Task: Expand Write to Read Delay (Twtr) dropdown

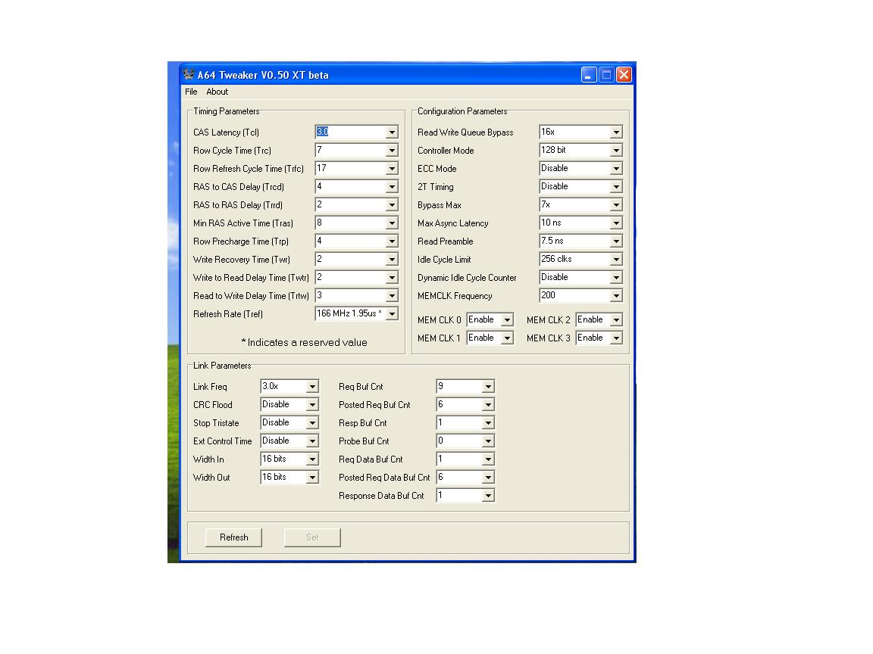Action: (392, 278)
